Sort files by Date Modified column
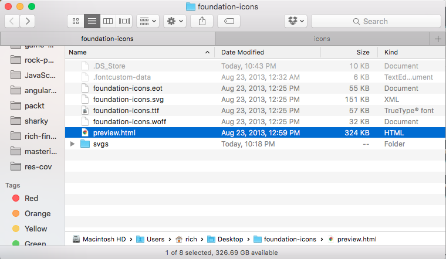The height and width of the screenshot is (259, 446). click(x=242, y=53)
